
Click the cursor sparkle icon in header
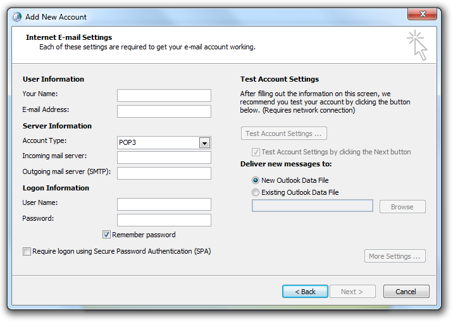point(418,45)
